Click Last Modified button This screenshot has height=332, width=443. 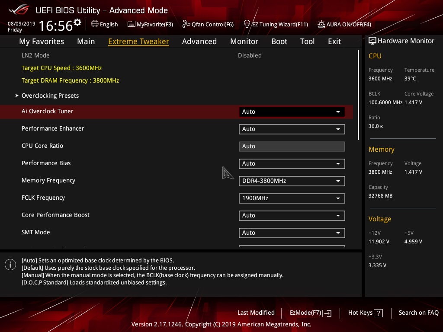256,313
